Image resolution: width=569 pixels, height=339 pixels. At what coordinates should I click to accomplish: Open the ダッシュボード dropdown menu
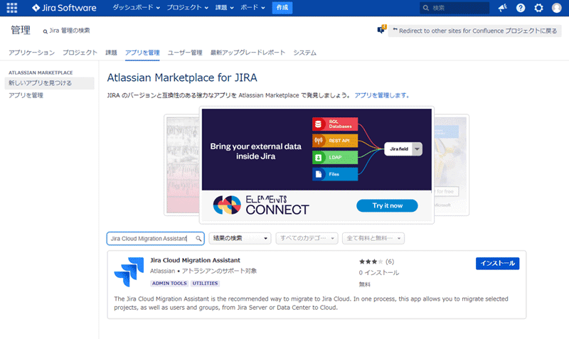pos(136,8)
